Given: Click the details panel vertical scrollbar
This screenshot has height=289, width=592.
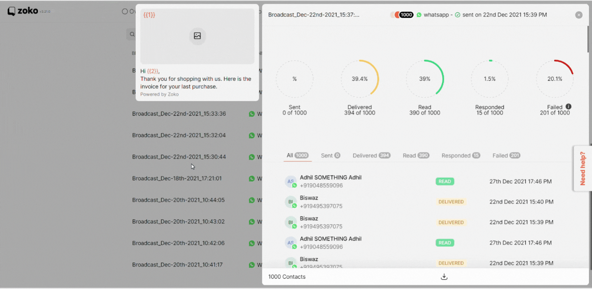Looking at the screenshot, I should [589, 39].
